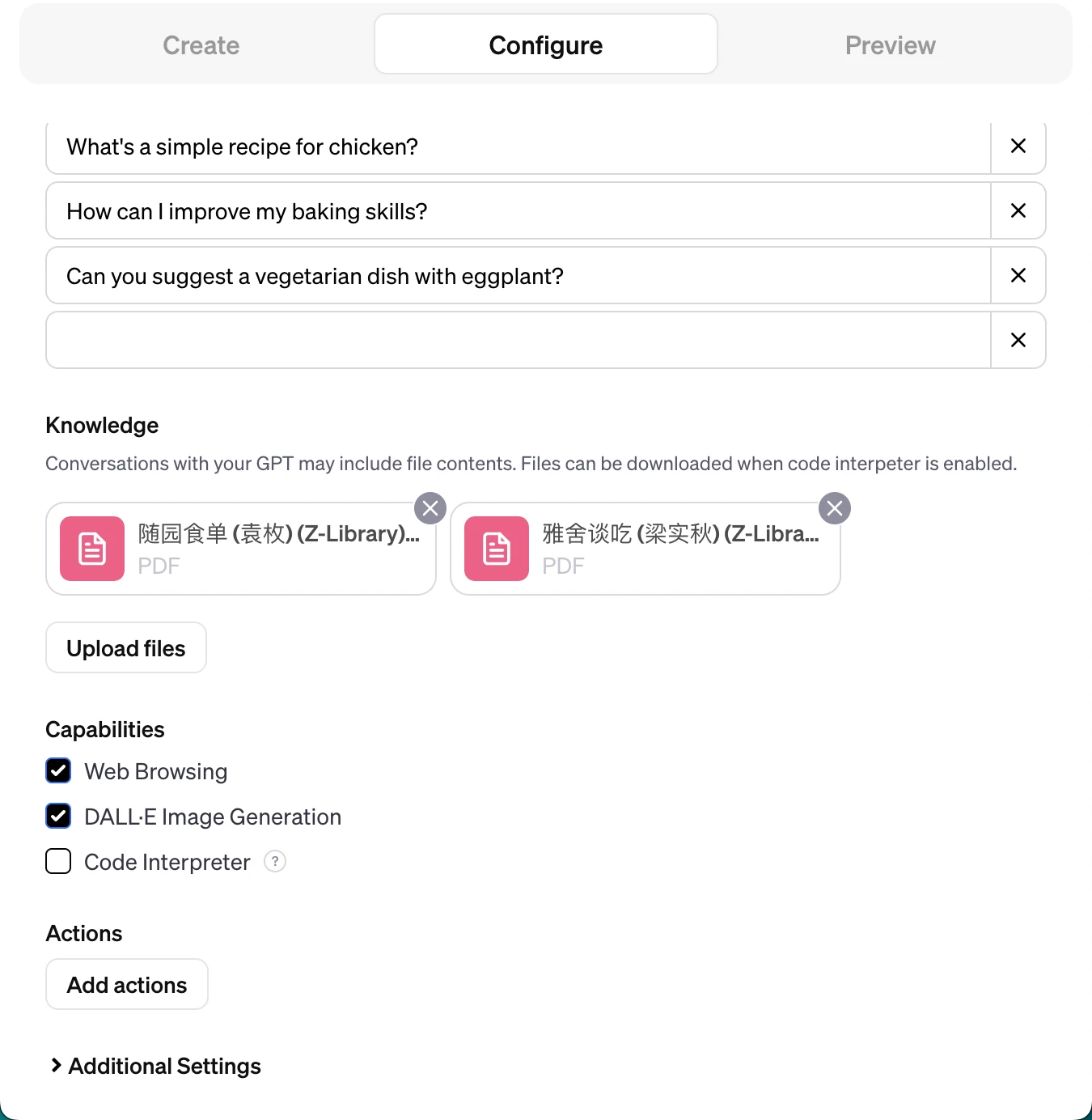The width and height of the screenshot is (1092, 1120).
Task: Enable the Code Interpreter checkbox
Action: click(x=58, y=861)
